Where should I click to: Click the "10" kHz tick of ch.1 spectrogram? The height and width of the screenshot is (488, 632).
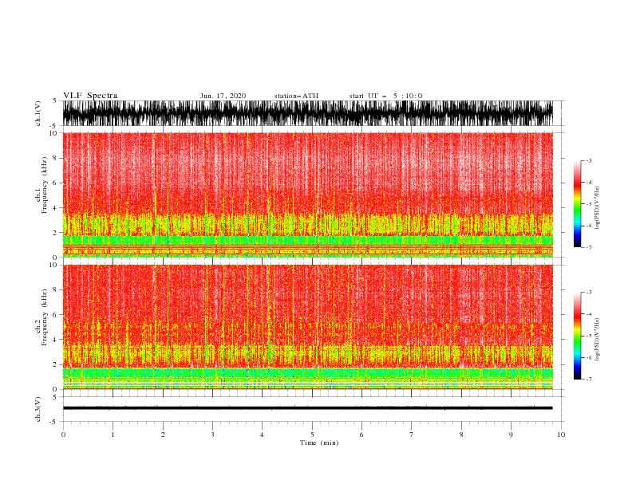point(53,133)
